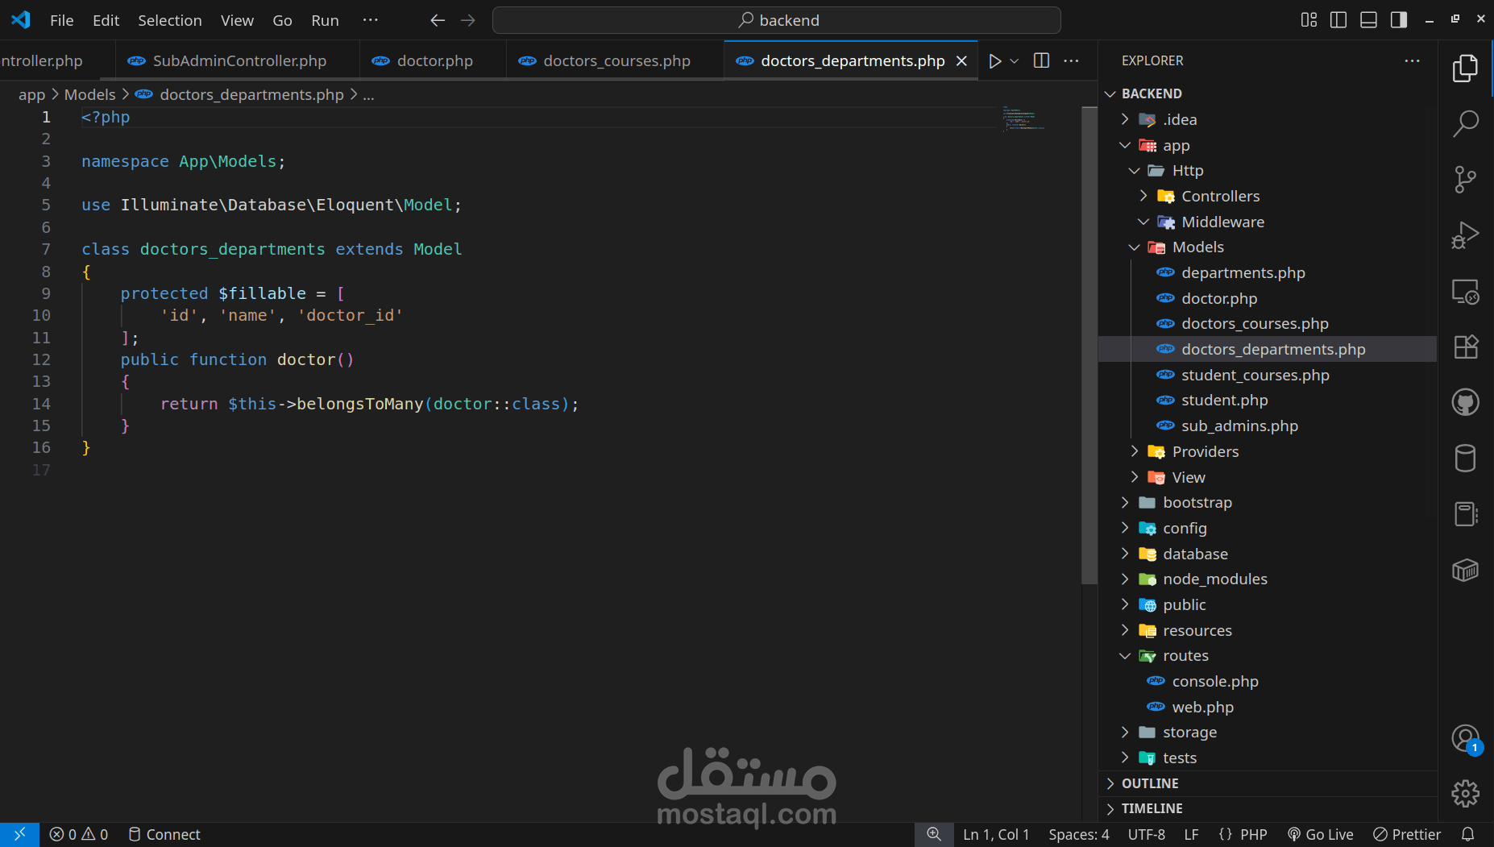Click Connect in the status bar
This screenshot has width=1494, height=847.
tap(164, 834)
